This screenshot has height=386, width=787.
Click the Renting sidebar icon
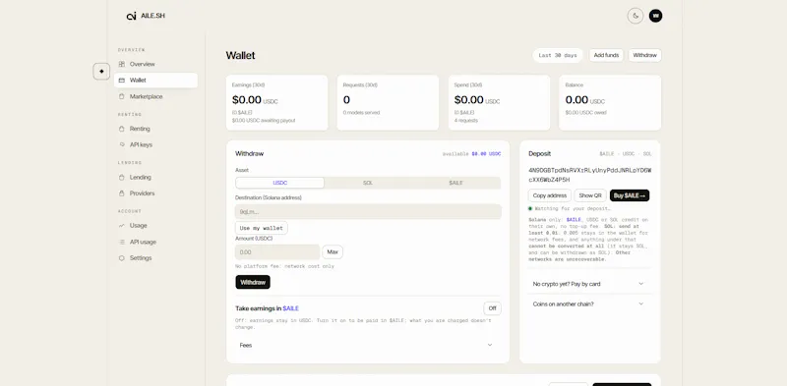tap(121, 129)
